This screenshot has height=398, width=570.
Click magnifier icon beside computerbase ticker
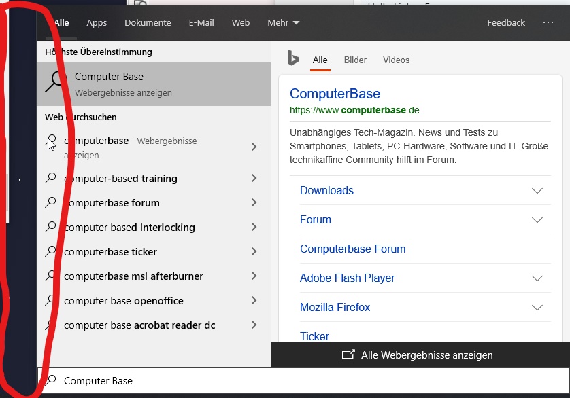click(50, 251)
